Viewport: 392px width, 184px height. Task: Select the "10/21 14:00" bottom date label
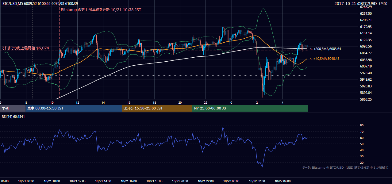click(103, 181)
